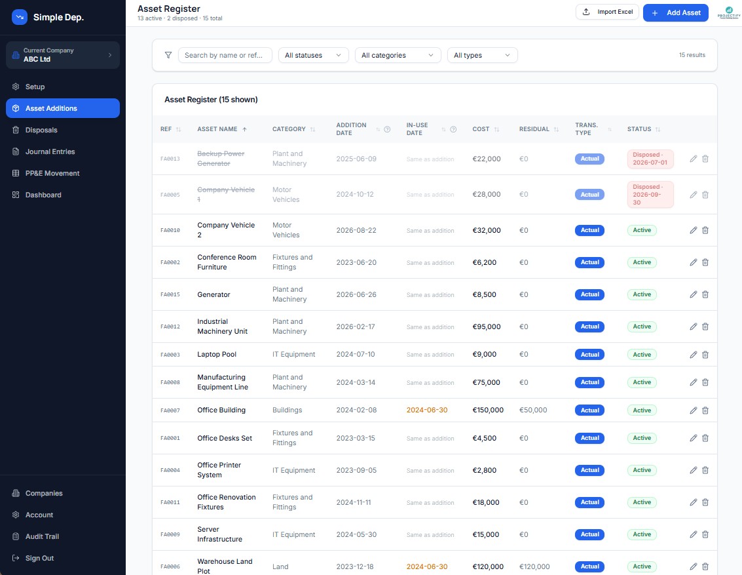The height and width of the screenshot is (575, 742).
Task: Sign Out of the application
Action: coord(62,558)
